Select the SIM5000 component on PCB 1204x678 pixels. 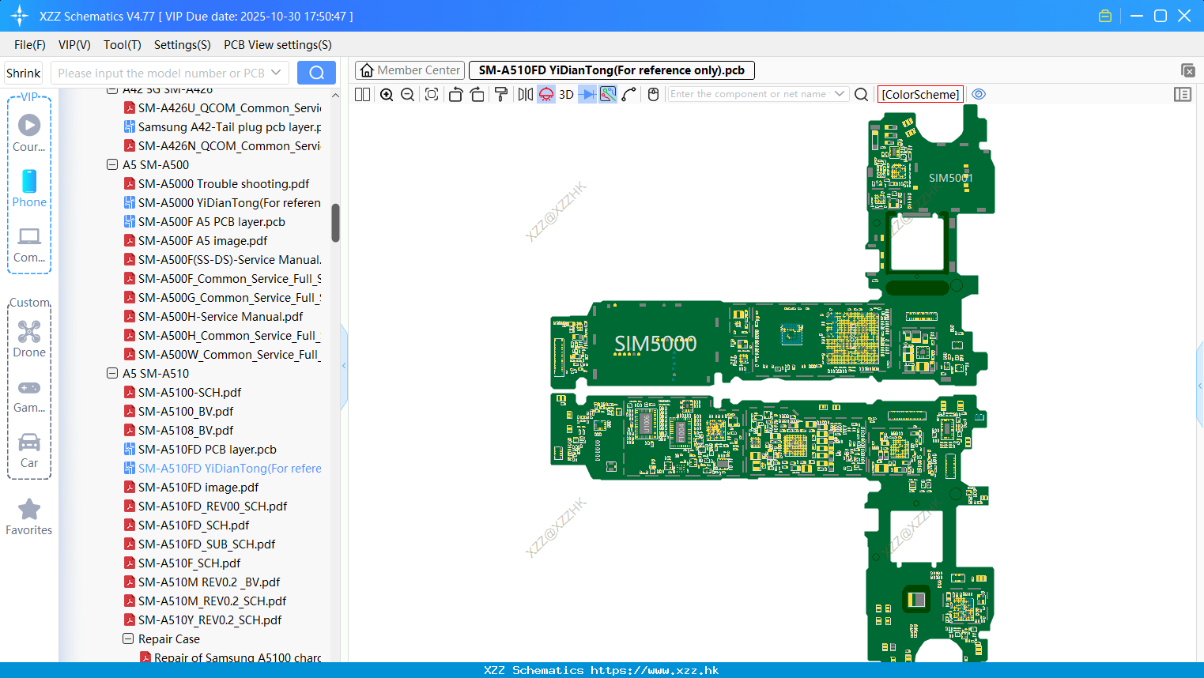tap(655, 344)
